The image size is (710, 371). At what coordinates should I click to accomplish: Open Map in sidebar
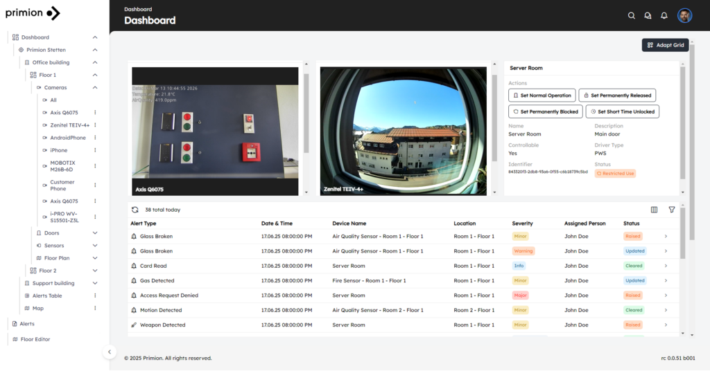[x=37, y=308]
